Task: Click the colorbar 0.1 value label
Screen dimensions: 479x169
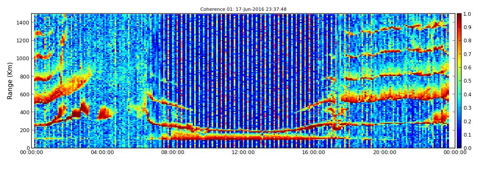Action: 468,135
